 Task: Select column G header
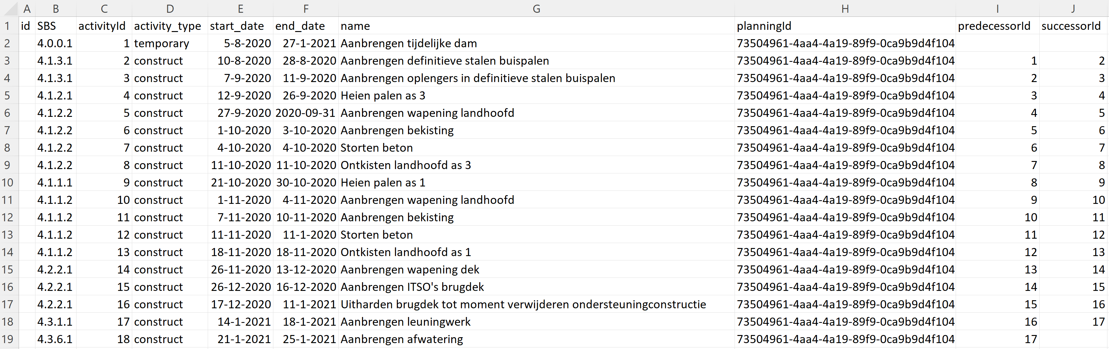[x=536, y=9]
